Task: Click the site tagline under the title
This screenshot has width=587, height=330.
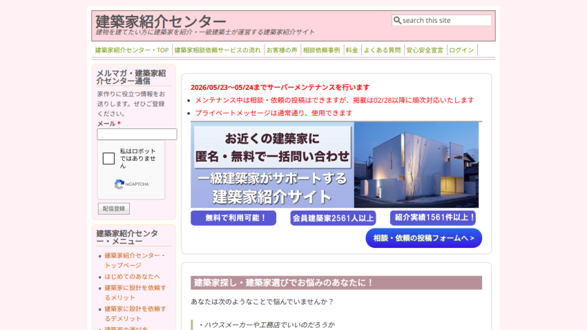Action: tap(205, 32)
